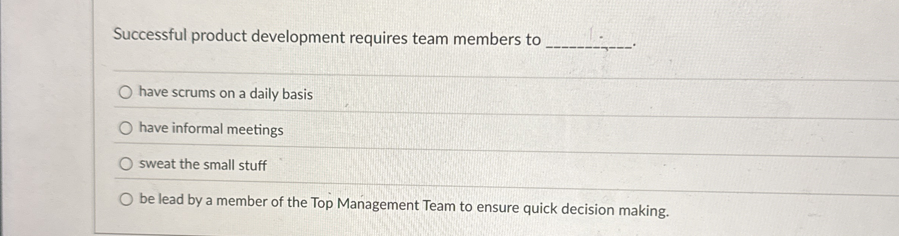Select the 'have informal meetings' radio button
This screenshot has width=899, height=236.
pyautogui.click(x=126, y=128)
